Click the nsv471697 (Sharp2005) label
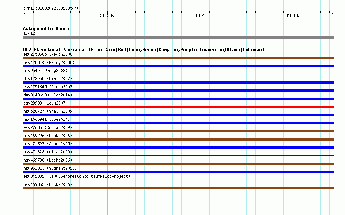 pos(48,144)
